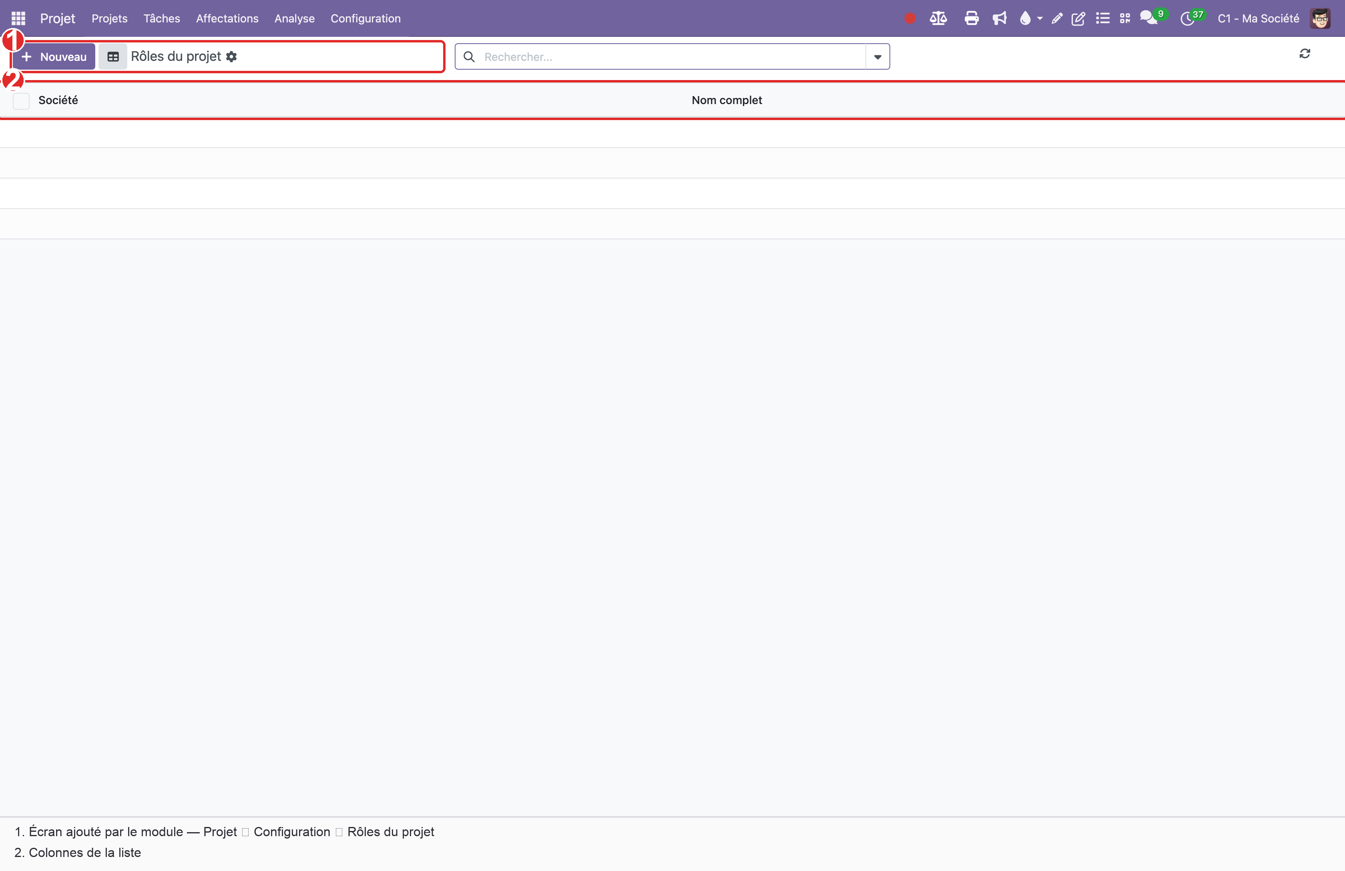Click the balance scales icon

click(x=938, y=19)
